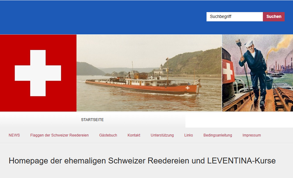293x178 pixels.
Task: Open the STARTSEITE tab
Action: pos(92,120)
